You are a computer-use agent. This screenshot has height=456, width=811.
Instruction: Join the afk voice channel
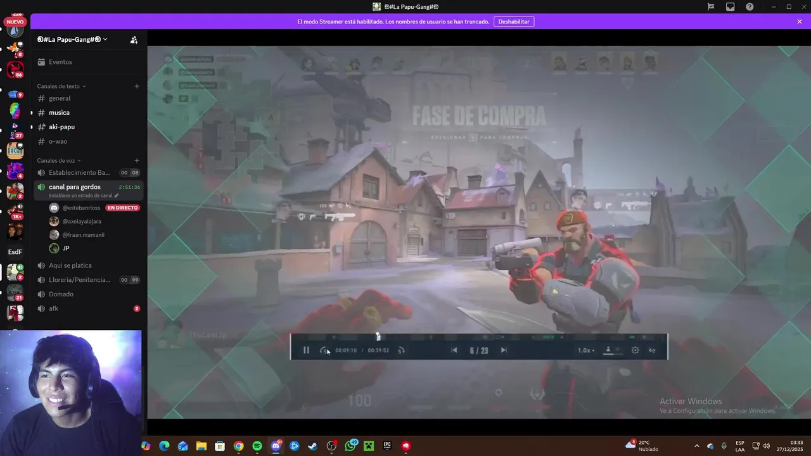pos(89,308)
